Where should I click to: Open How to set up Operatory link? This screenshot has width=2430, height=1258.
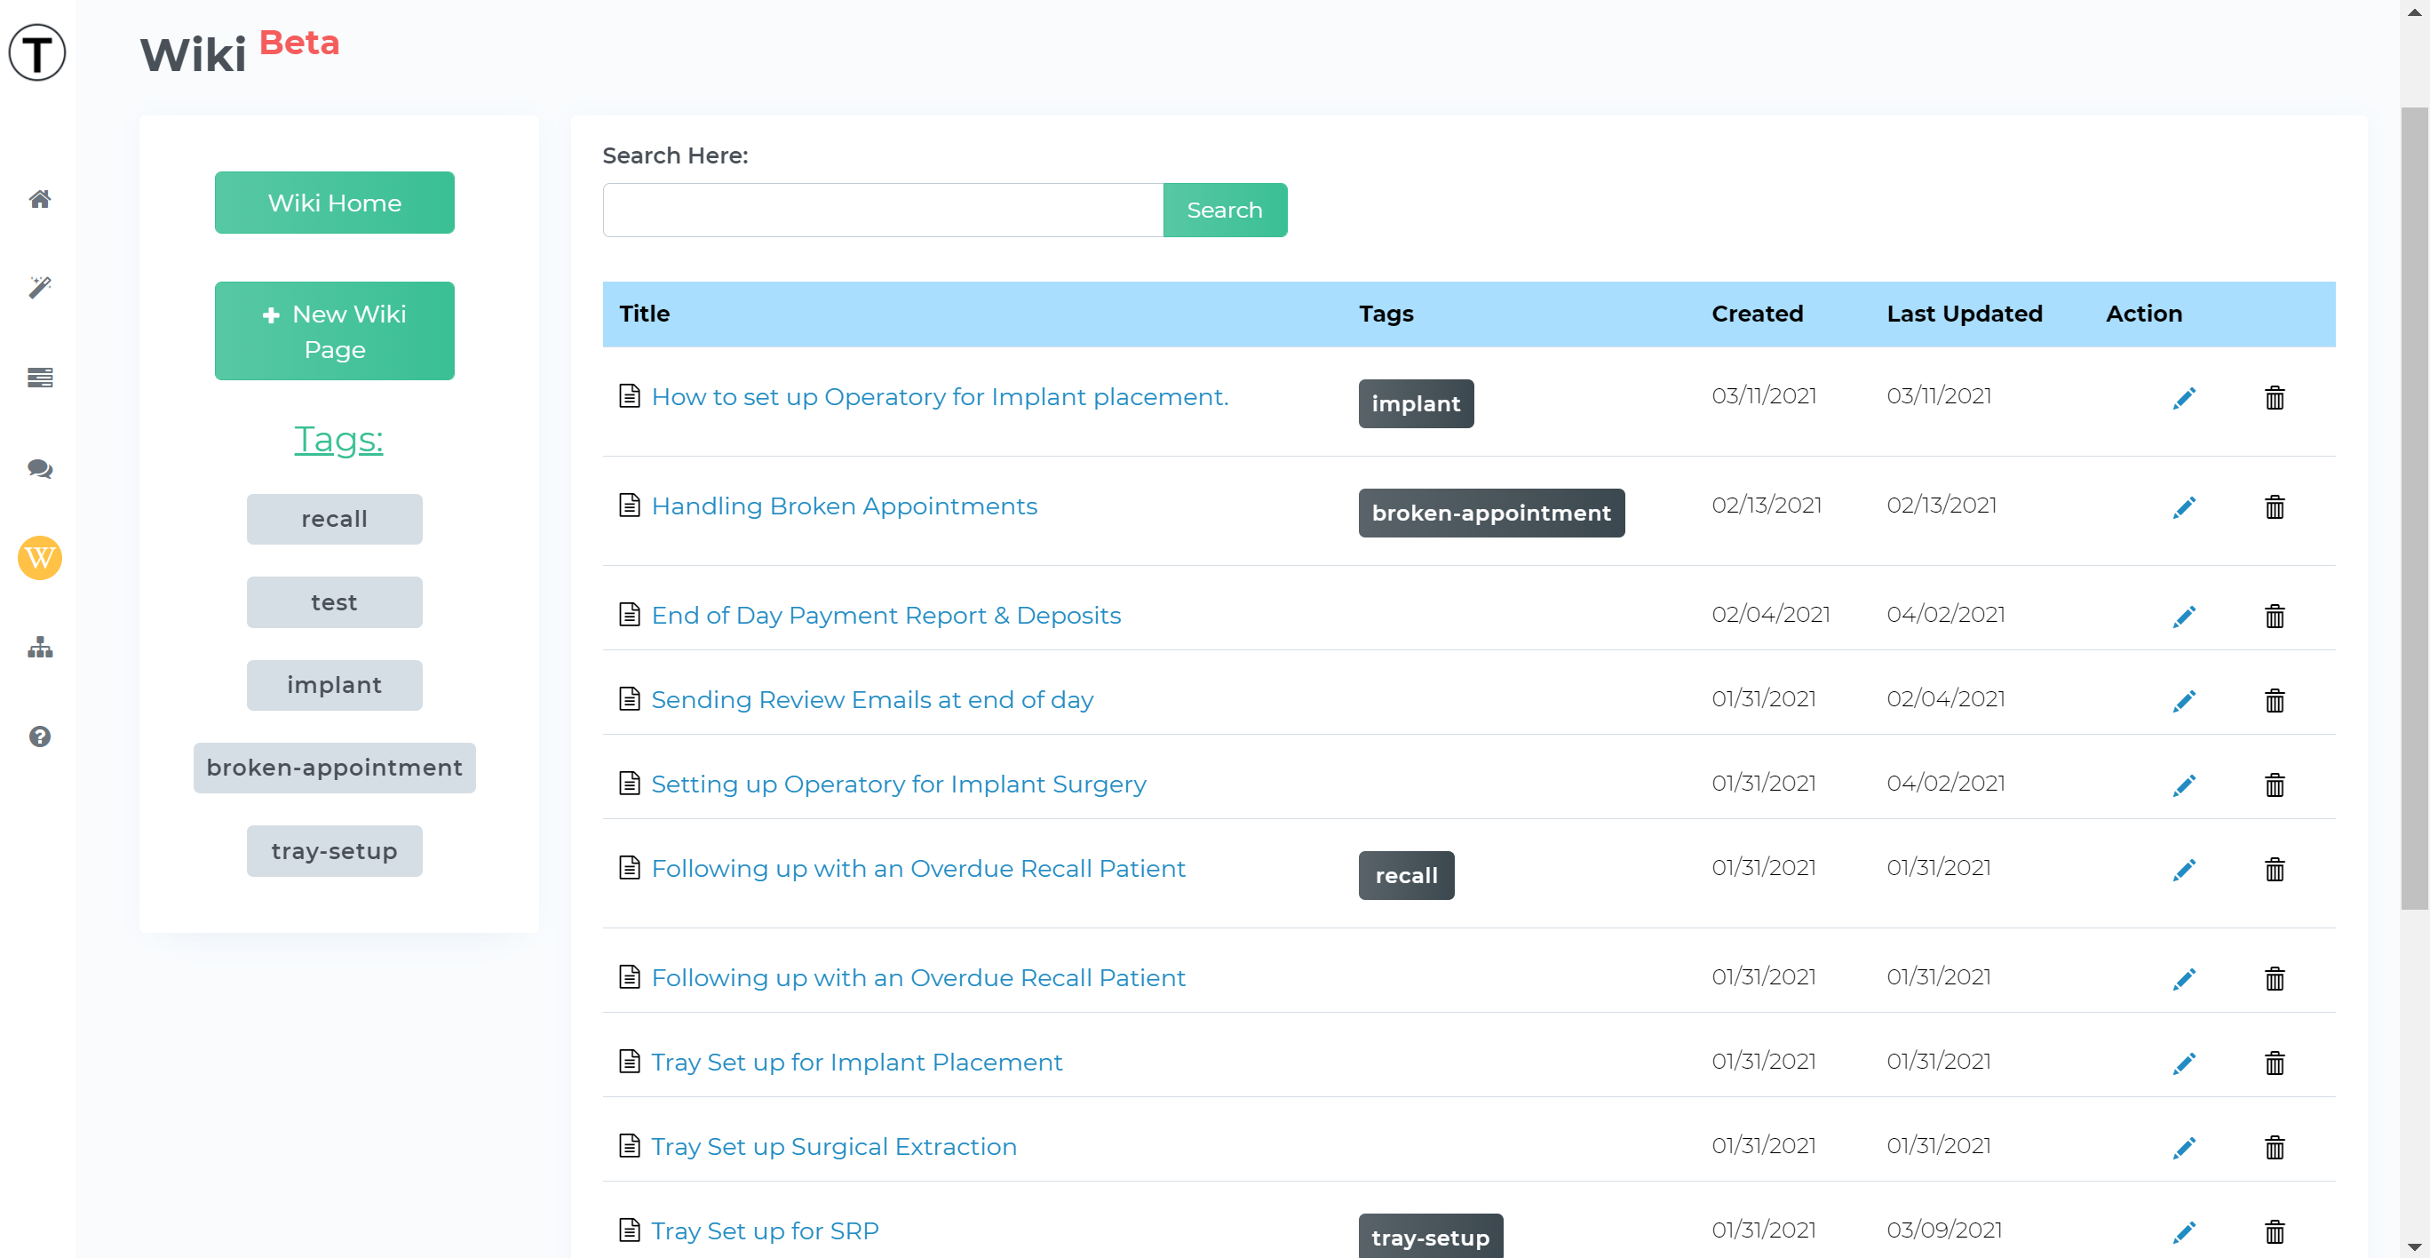pos(940,397)
